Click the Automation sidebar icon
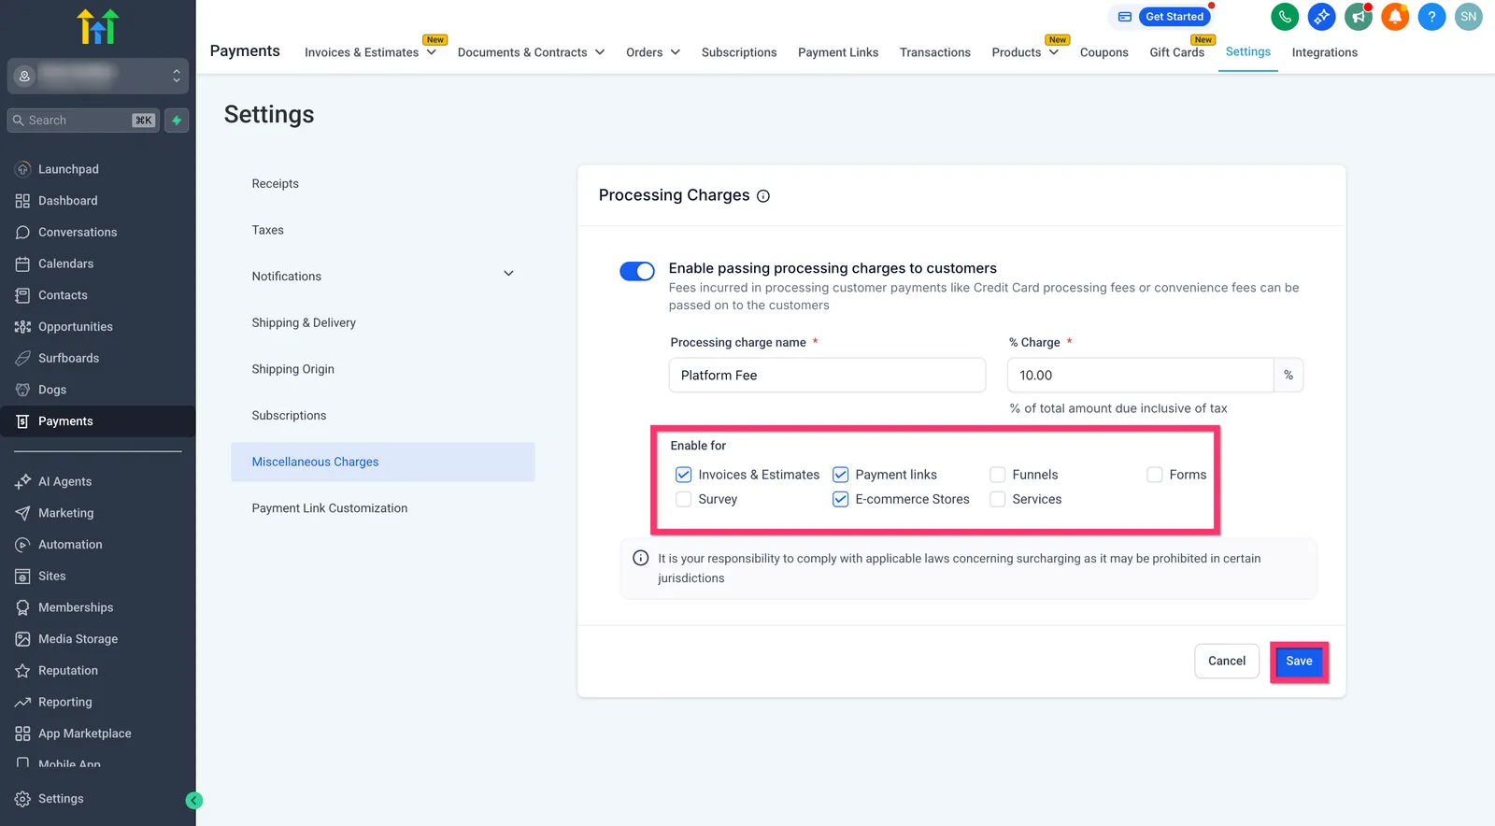1495x826 pixels. pyautogui.click(x=23, y=545)
